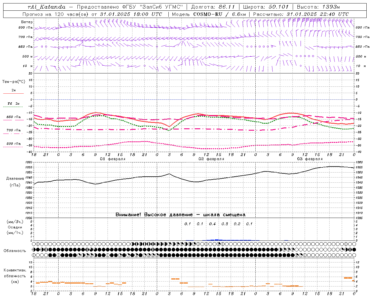The width and height of the screenshot is (371, 296).
Task: Click the 03 февраля date label
Action: (310, 159)
